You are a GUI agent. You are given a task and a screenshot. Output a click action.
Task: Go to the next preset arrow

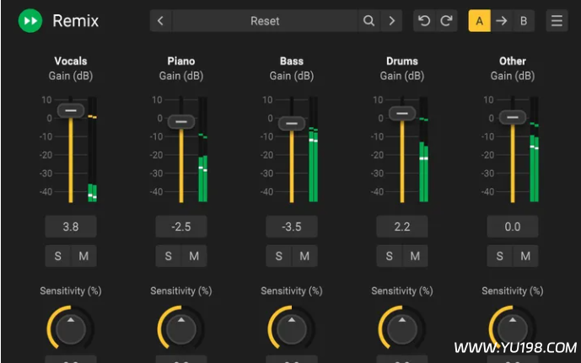pos(391,21)
